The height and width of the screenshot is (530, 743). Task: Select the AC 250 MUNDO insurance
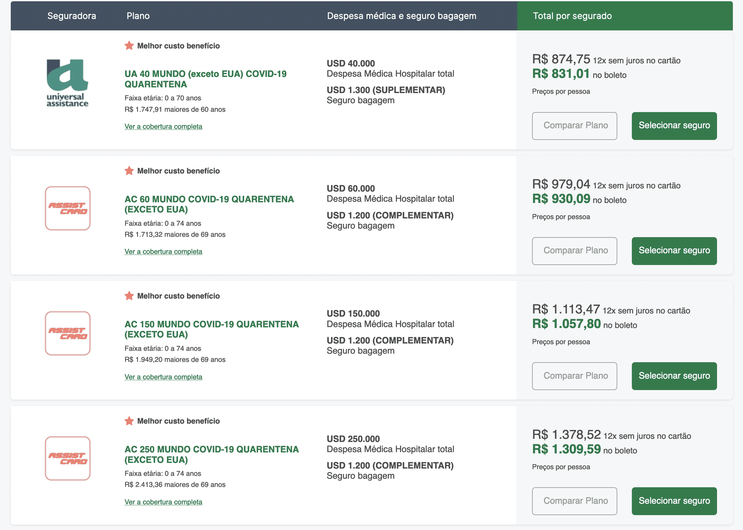674,501
